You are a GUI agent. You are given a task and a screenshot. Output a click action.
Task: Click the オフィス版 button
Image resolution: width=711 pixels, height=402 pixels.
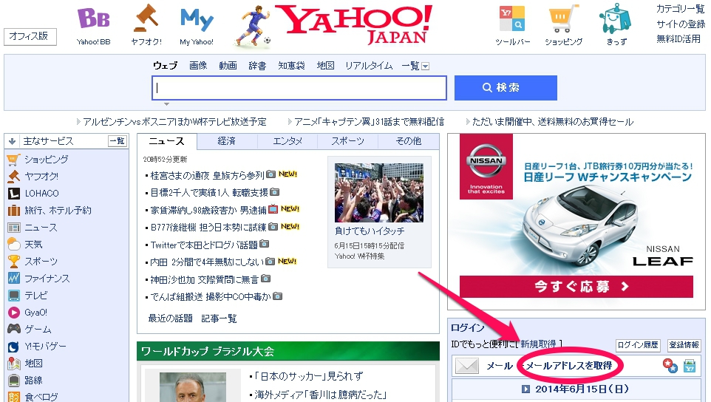point(30,36)
